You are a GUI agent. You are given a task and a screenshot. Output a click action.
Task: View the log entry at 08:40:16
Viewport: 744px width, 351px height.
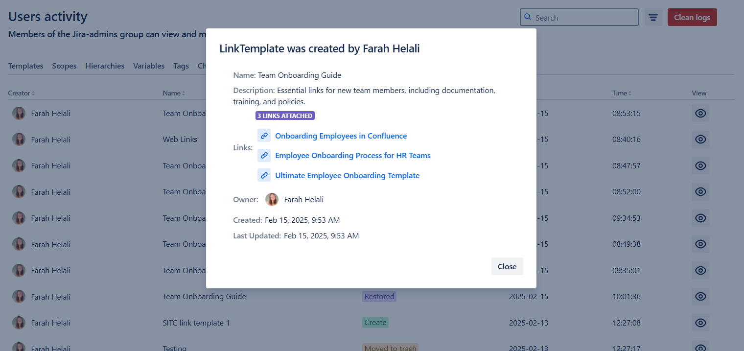(x=700, y=140)
